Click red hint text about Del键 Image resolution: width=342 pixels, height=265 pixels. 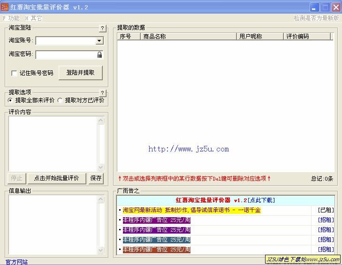pos(194,179)
